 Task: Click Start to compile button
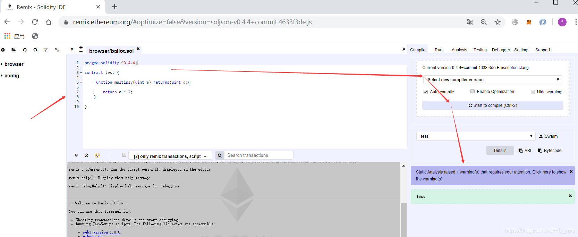(x=493, y=105)
